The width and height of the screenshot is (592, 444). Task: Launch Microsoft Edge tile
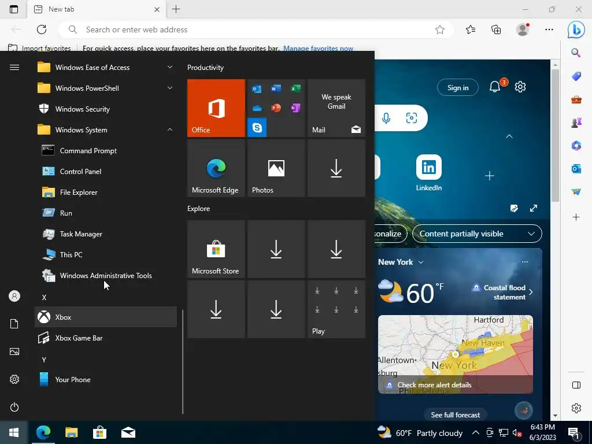pyautogui.click(x=216, y=168)
